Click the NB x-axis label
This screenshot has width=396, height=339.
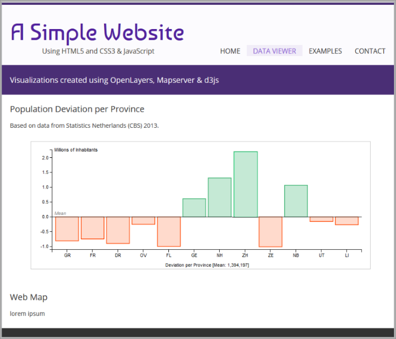click(x=296, y=256)
